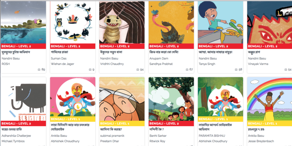Click author Anupam Dam
This screenshot has height=146, width=292.
(x=156, y=58)
